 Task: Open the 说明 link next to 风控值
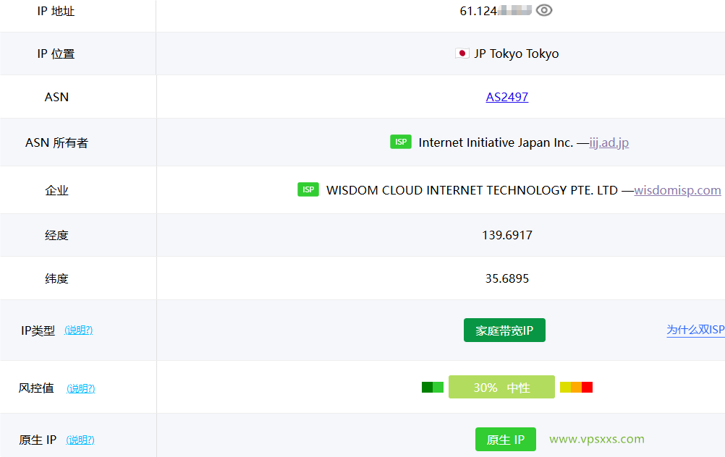81,388
